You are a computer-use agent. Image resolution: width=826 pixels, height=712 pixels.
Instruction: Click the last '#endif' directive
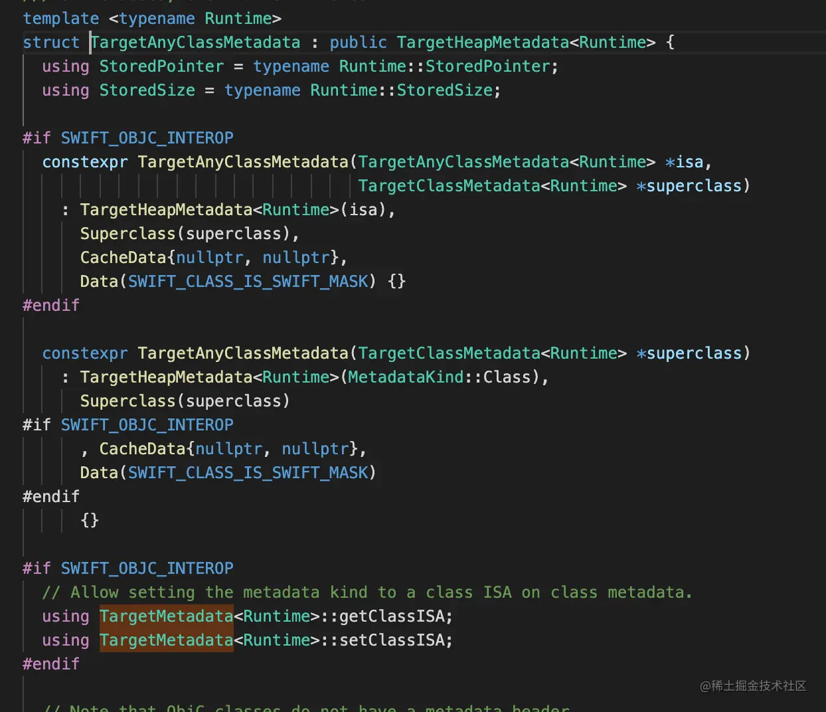click(x=51, y=664)
